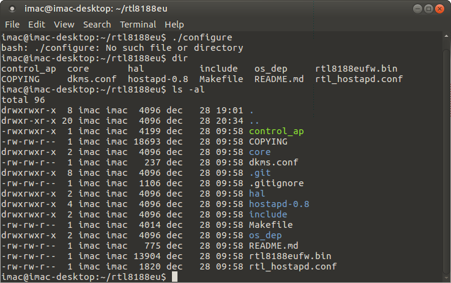This screenshot has width=451, height=283.
Task: Click the file size 4199
Action: pyautogui.click(x=150, y=131)
